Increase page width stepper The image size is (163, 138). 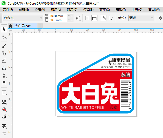click(x=72, y=16)
